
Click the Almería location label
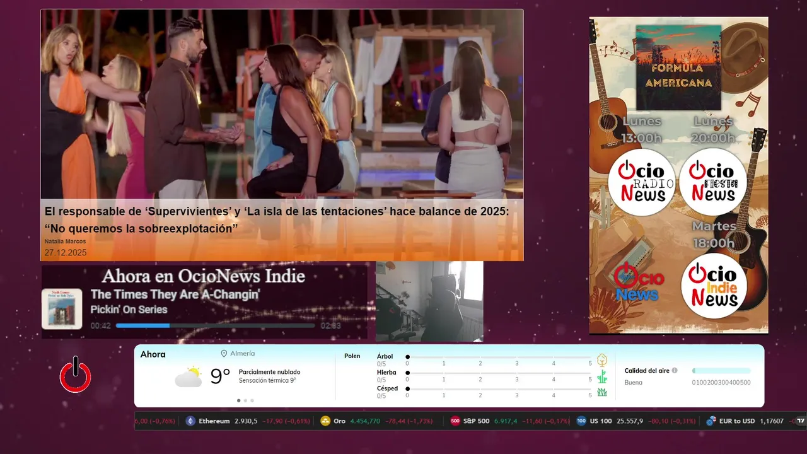click(x=243, y=354)
